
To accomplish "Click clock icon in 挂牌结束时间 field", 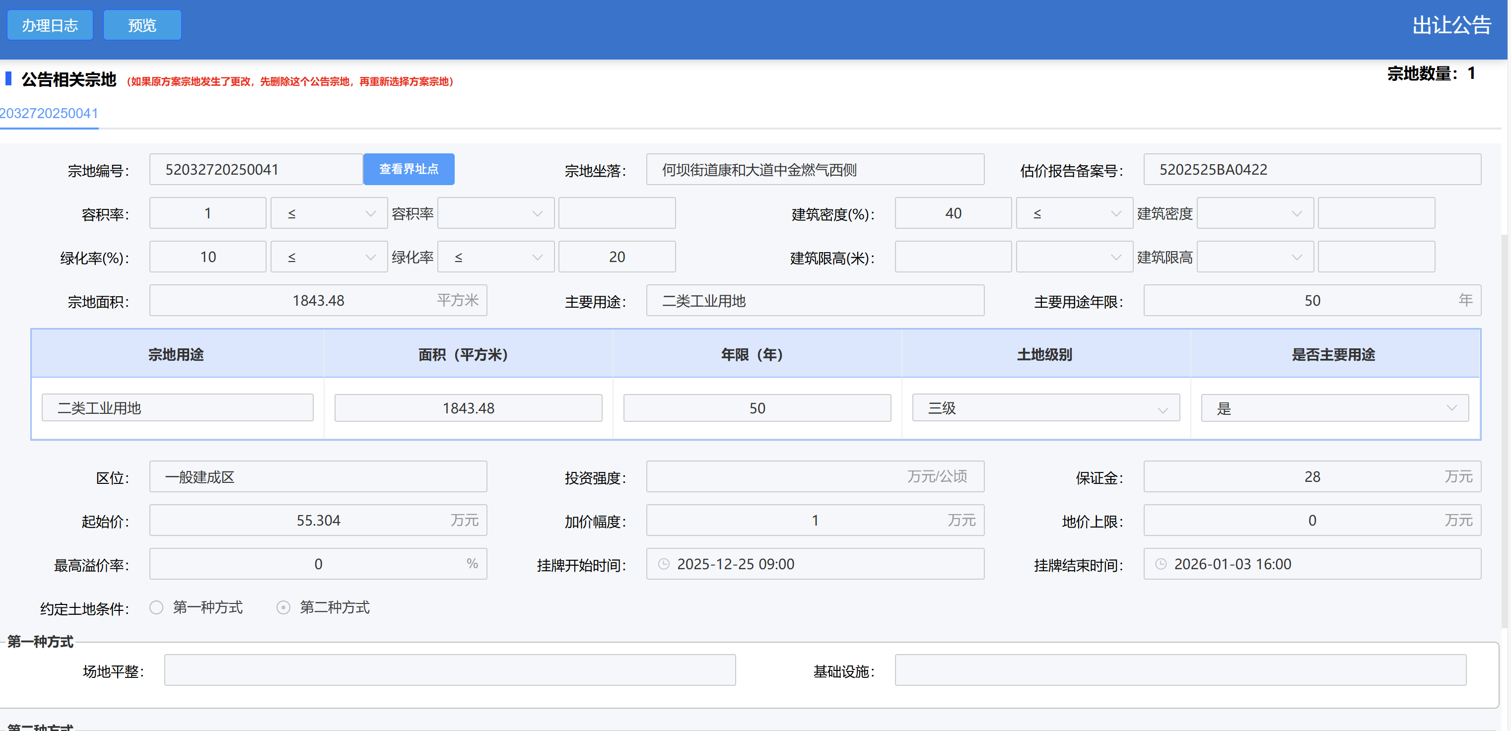I will tap(1160, 564).
